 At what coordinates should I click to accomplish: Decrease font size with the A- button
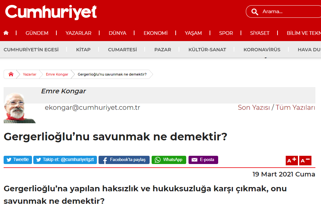click(x=306, y=160)
